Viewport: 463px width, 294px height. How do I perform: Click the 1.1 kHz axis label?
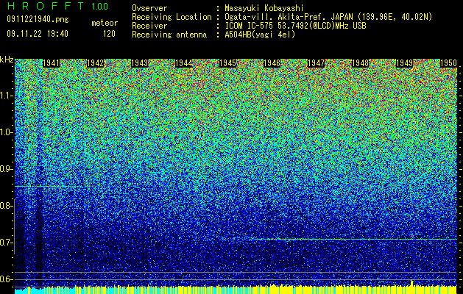[7, 96]
